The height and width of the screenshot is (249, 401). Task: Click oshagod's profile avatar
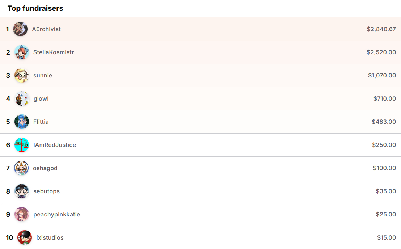coord(21,168)
